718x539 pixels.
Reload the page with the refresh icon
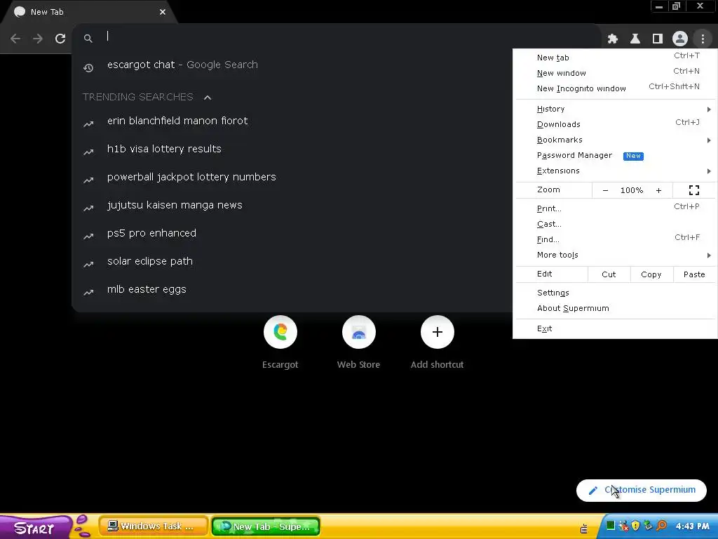pyautogui.click(x=60, y=39)
